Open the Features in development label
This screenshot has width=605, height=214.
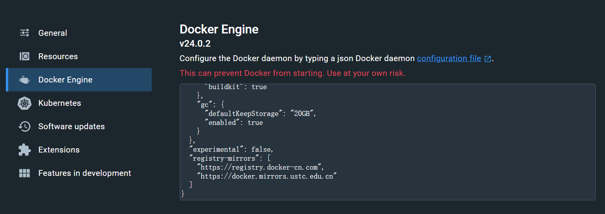tap(85, 173)
